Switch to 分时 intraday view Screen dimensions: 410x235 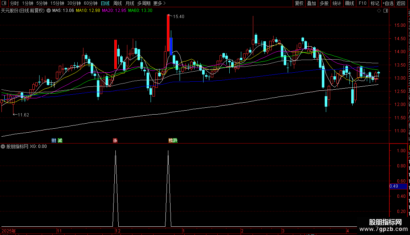[x=15, y=3]
